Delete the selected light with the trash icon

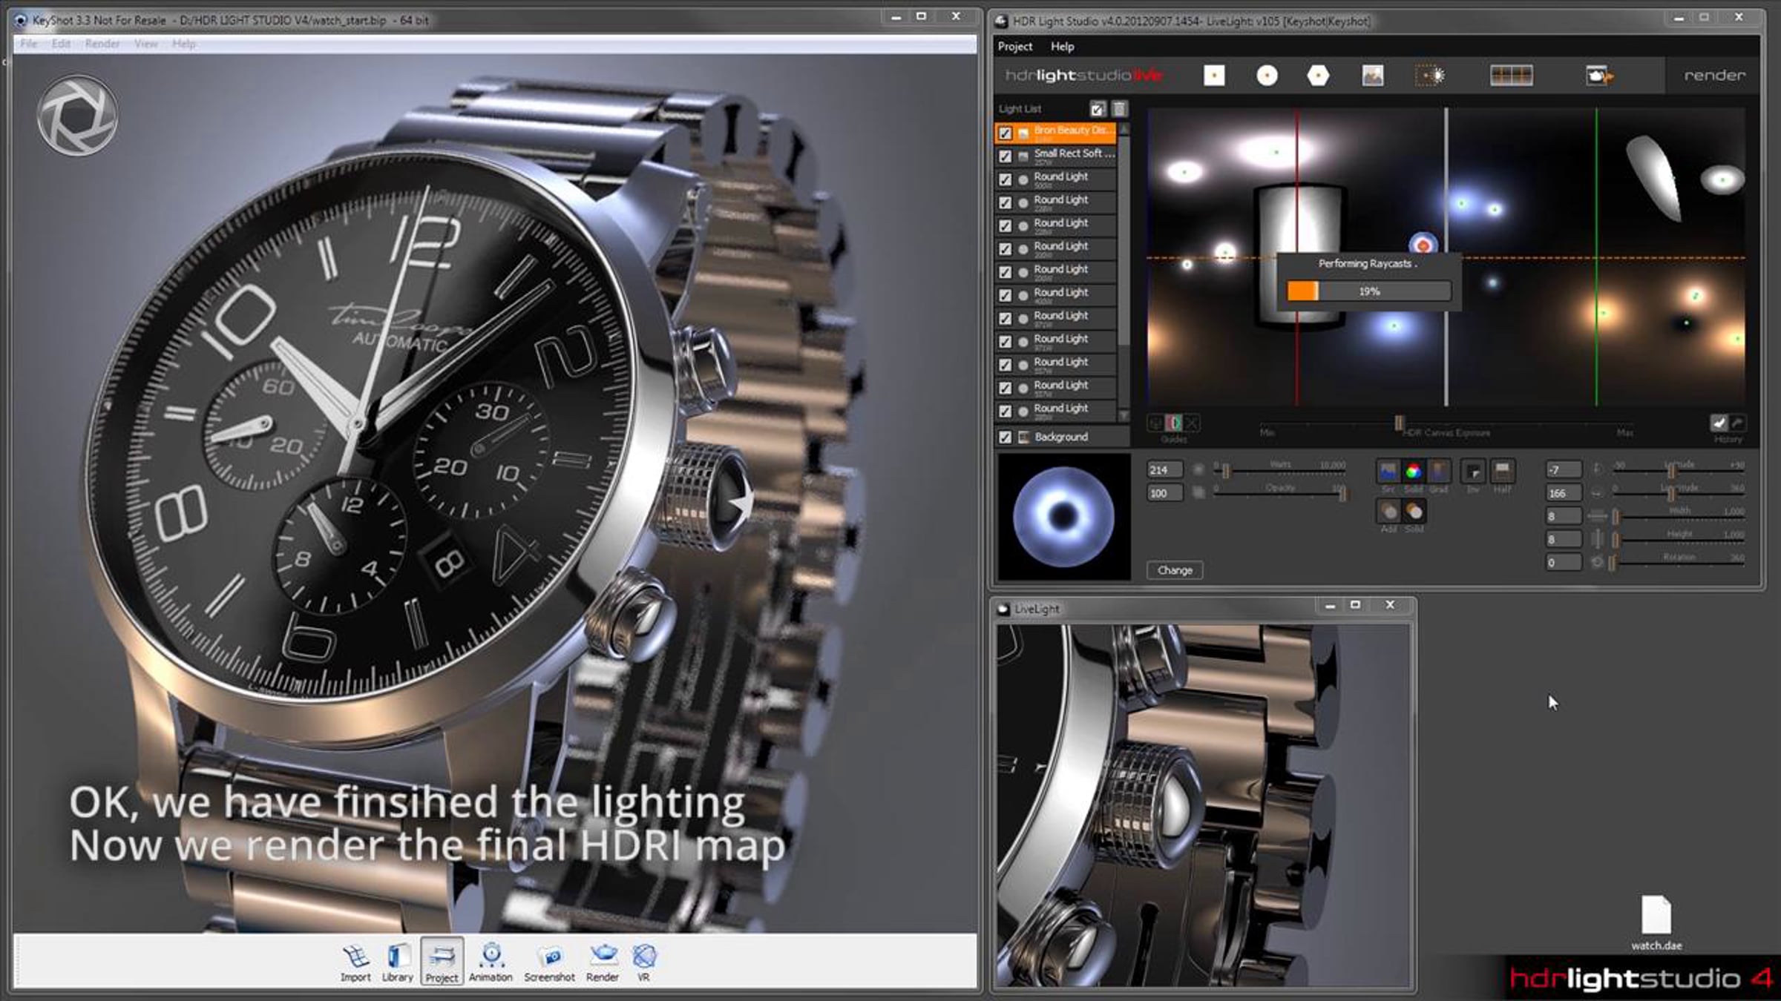pos(1119,109)
